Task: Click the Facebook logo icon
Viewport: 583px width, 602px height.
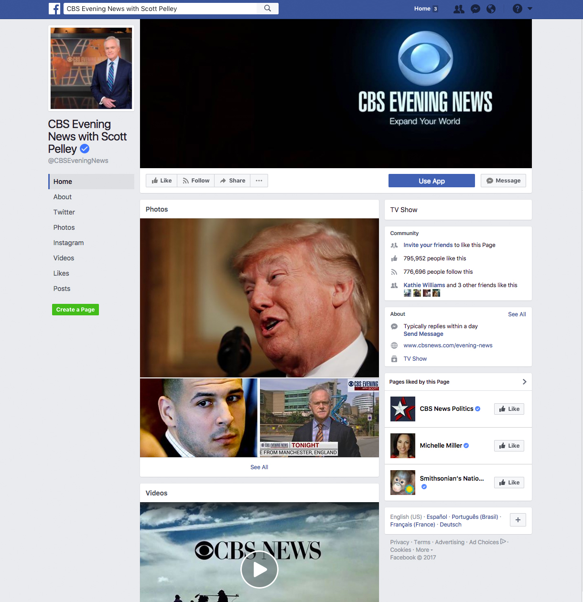Action: [54, 9]
